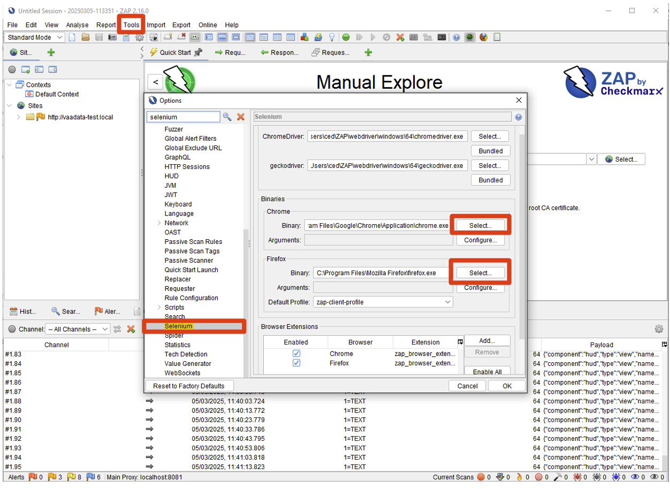Click the green circle break icon in toolbar
Image resolution: width=670 pixels, height=489 pixels.
346,37
